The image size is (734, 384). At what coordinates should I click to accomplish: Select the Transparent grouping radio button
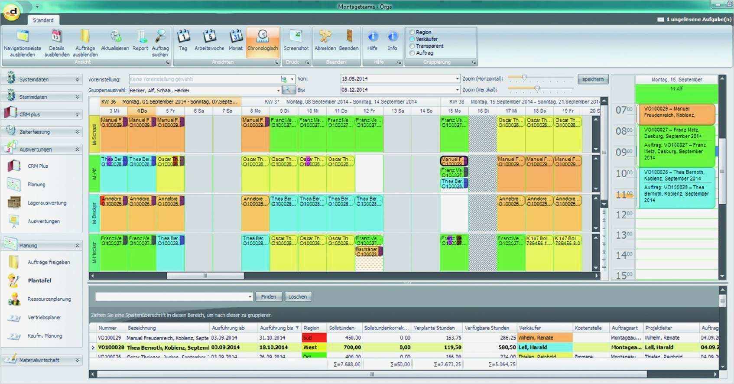(412, 46)
